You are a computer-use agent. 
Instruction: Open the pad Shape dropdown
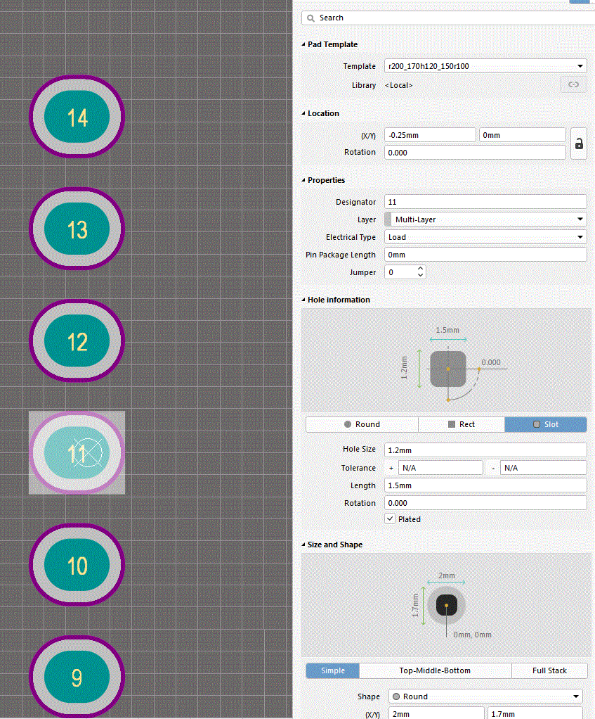tap(576, 696)
